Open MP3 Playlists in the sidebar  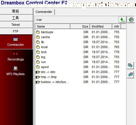pyautogui.click(x=16, y=71)
